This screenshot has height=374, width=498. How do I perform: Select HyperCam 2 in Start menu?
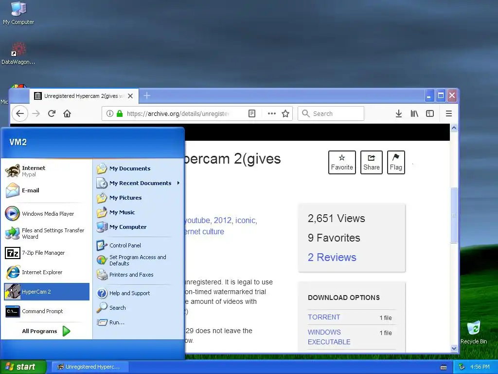pyautogui.click(x=47, y=292)
